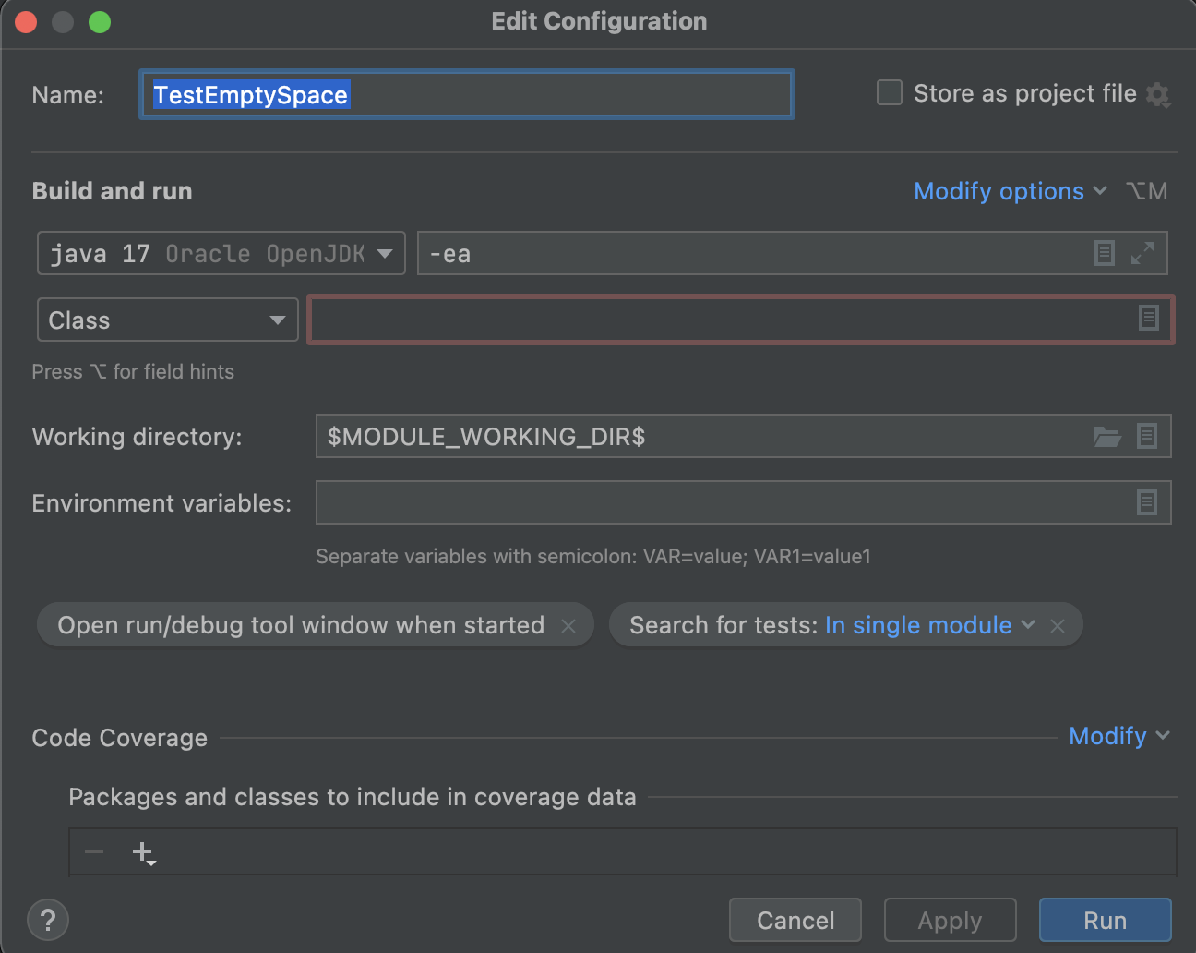1196x953 pixels.
Task: Remove the Search for tests option chip
Action: pos(1058,626)
